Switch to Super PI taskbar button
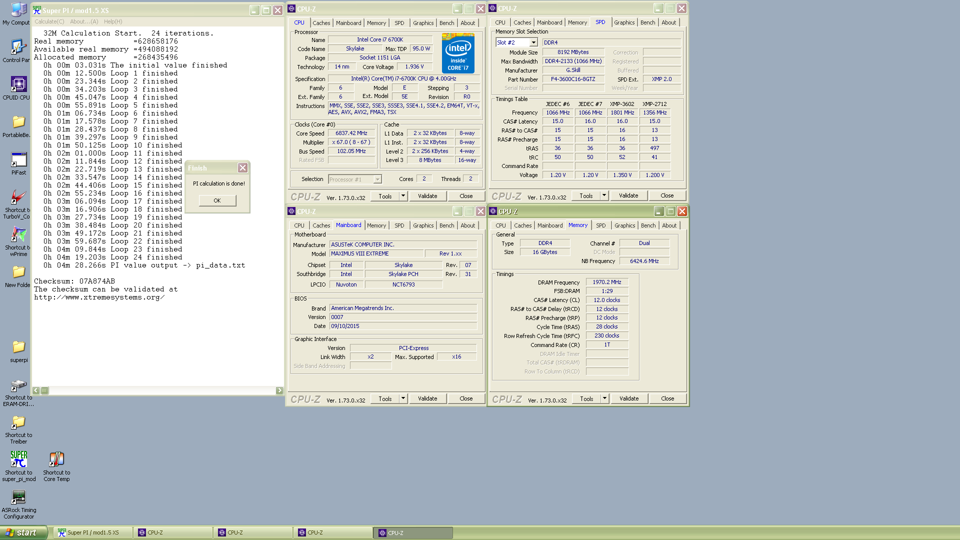Image resolution: width=960 pixels, height=540 pixels. click(x=93, y=532)
